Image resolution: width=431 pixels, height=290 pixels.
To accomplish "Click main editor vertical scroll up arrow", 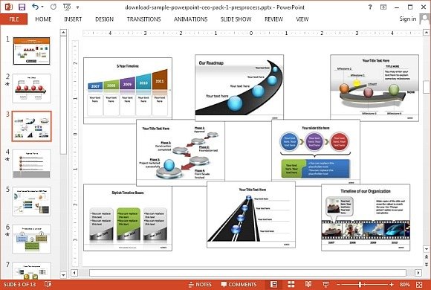I will 427,33.
